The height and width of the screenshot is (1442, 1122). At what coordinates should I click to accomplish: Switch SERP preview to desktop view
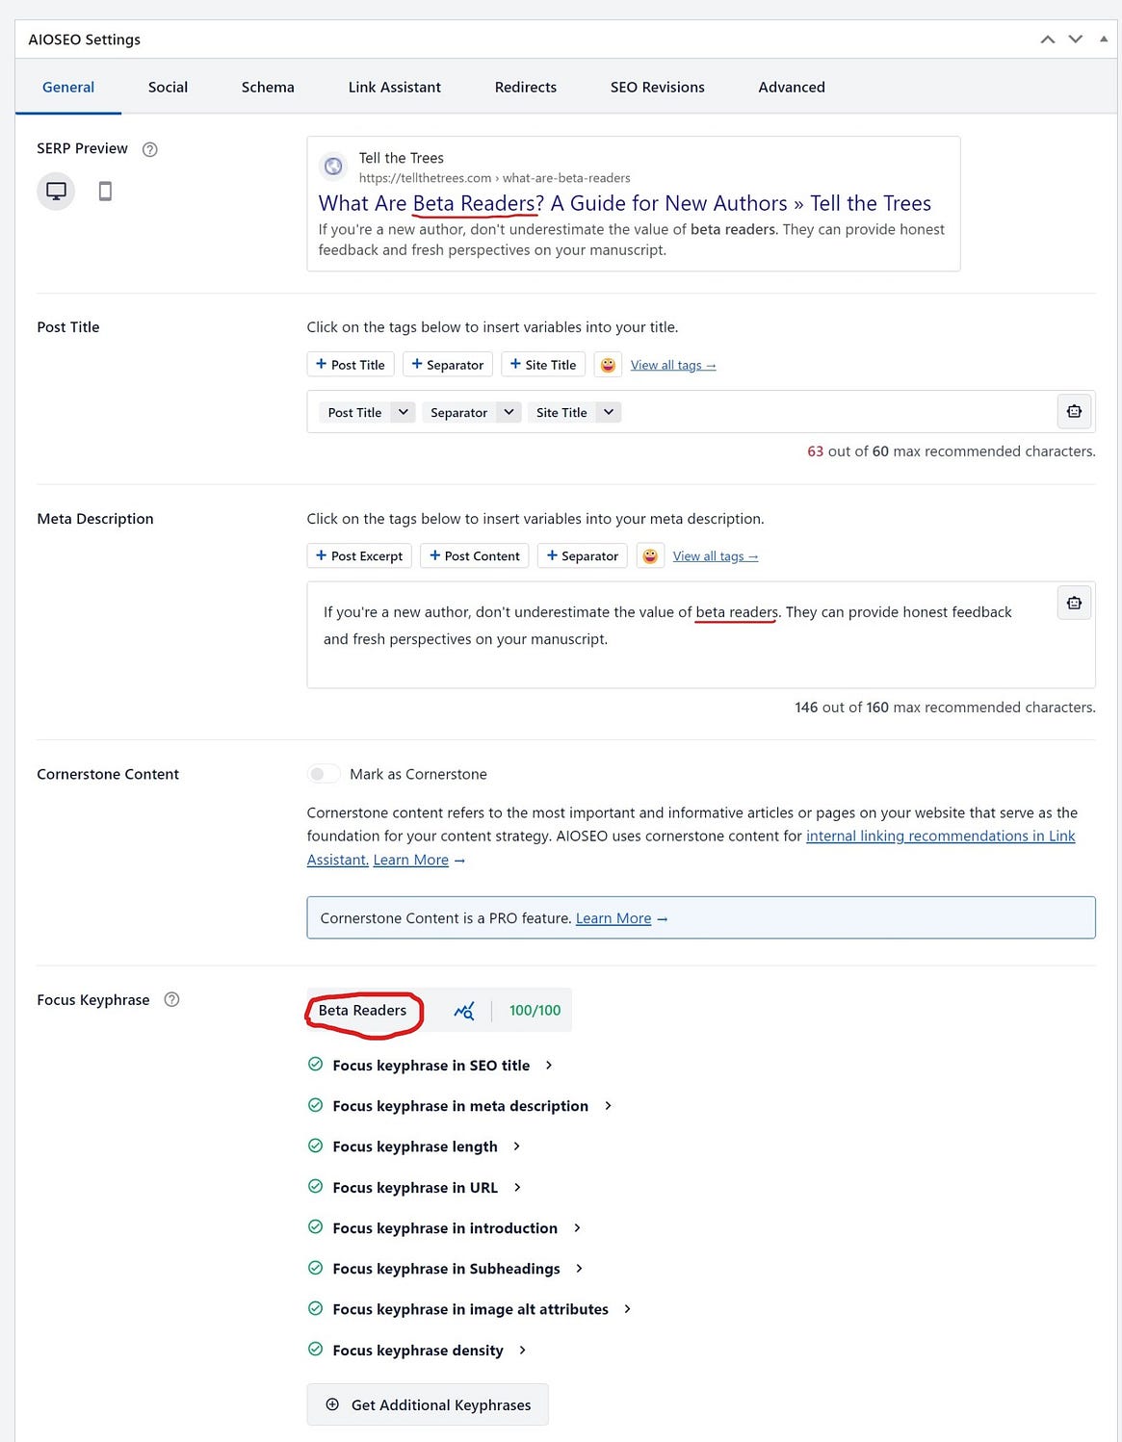pyautogui.click(x=56, y=191)
